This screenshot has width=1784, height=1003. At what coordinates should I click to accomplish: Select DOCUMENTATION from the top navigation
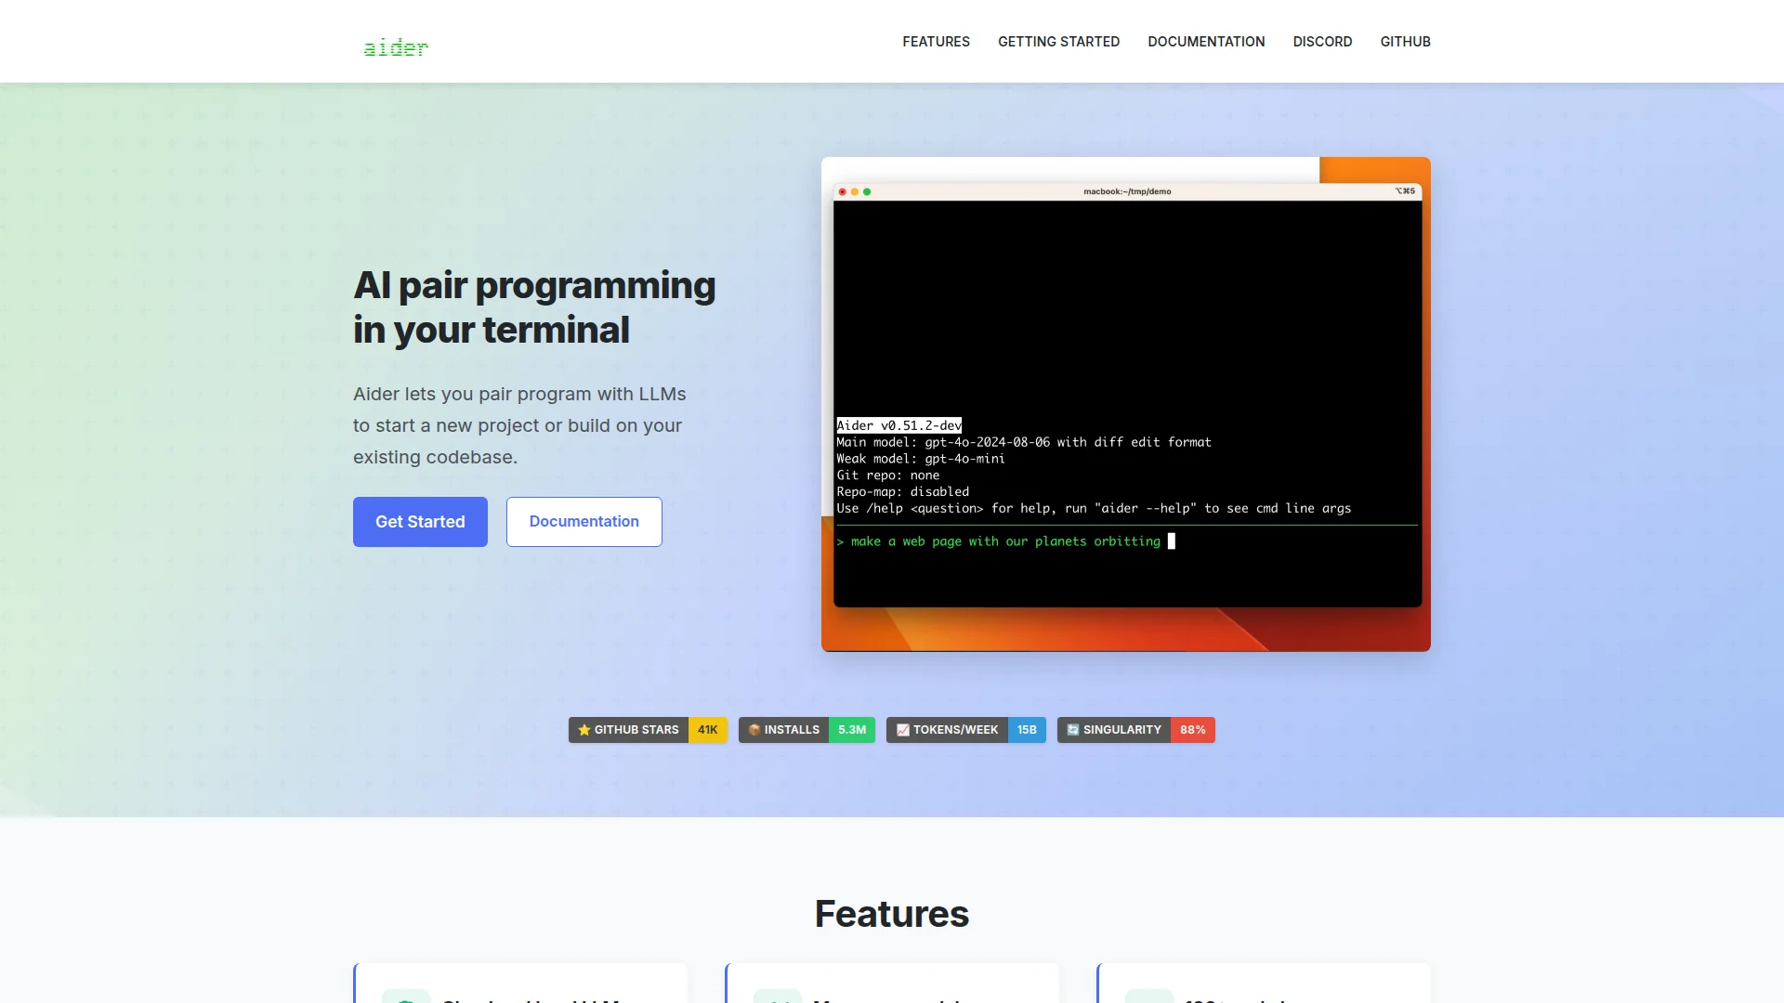(x=1206, y=41)
